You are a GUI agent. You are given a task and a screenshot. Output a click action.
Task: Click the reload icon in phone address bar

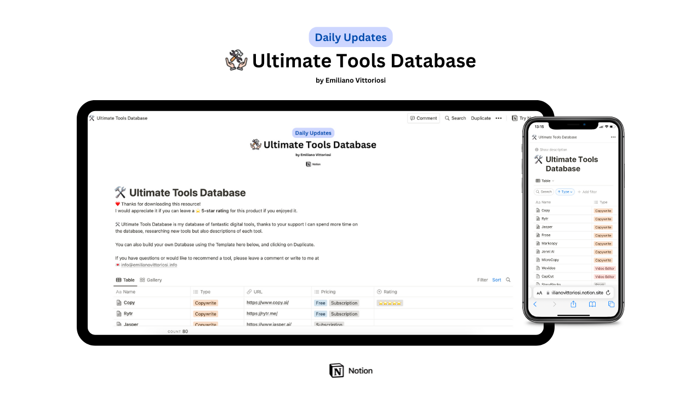[x=608, y=293]
